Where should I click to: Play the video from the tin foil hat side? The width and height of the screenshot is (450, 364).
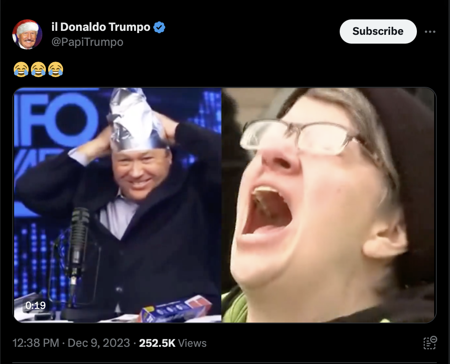point(118,205)
